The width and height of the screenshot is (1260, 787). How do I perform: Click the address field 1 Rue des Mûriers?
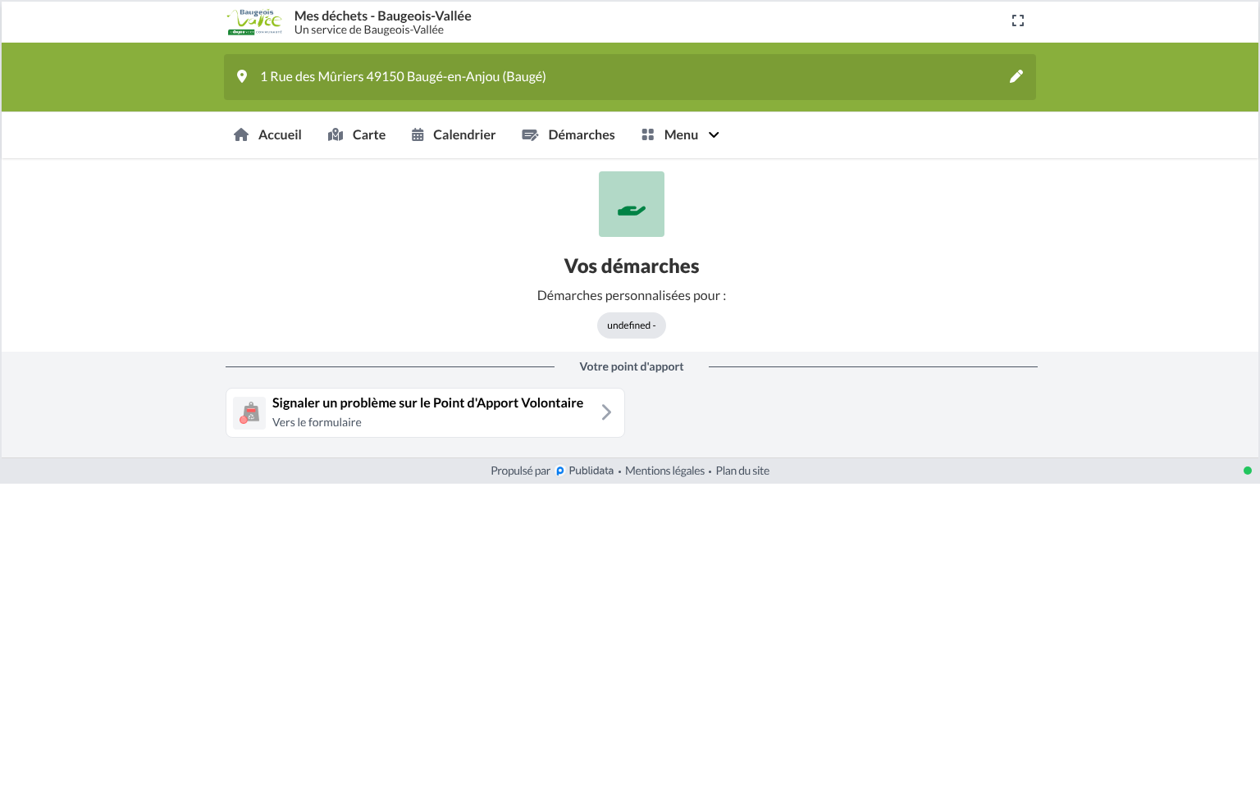tap(630, 76)
